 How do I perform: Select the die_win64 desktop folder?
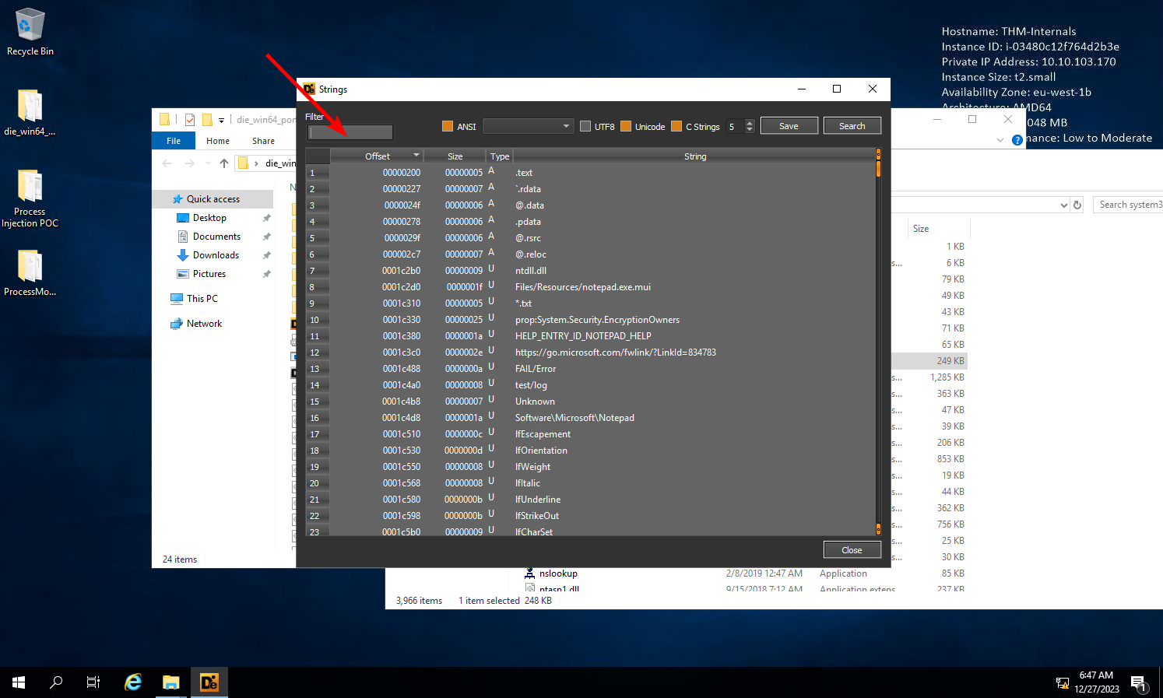pos(30,113)
